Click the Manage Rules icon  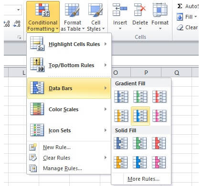tap(33, 168)
